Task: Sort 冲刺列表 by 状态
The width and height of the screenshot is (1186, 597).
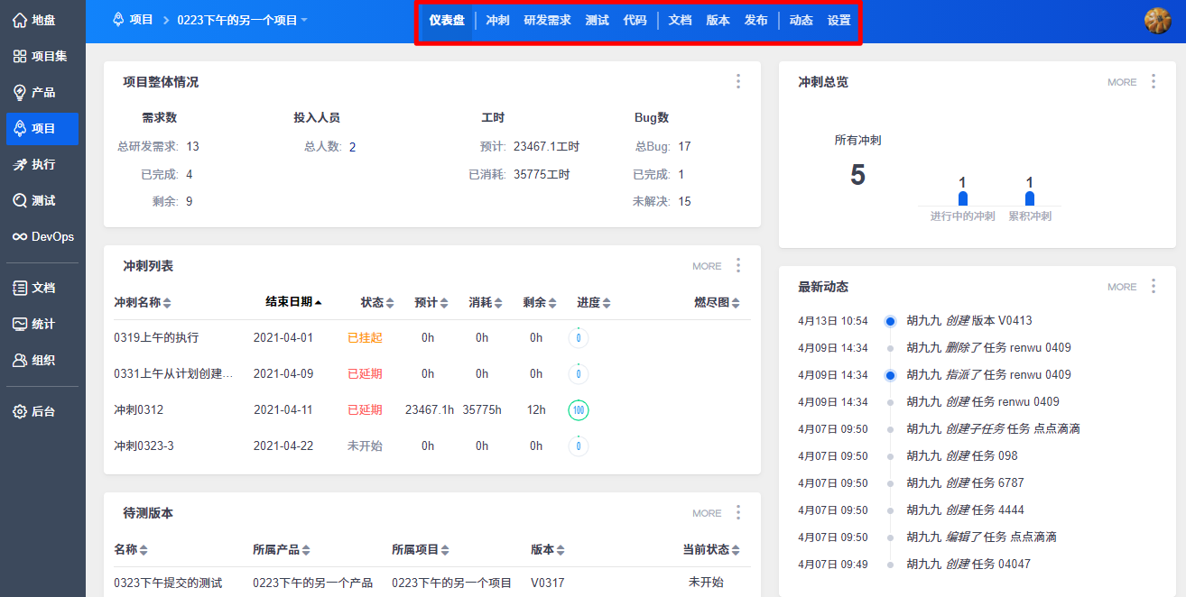Action: pos(377,303)
